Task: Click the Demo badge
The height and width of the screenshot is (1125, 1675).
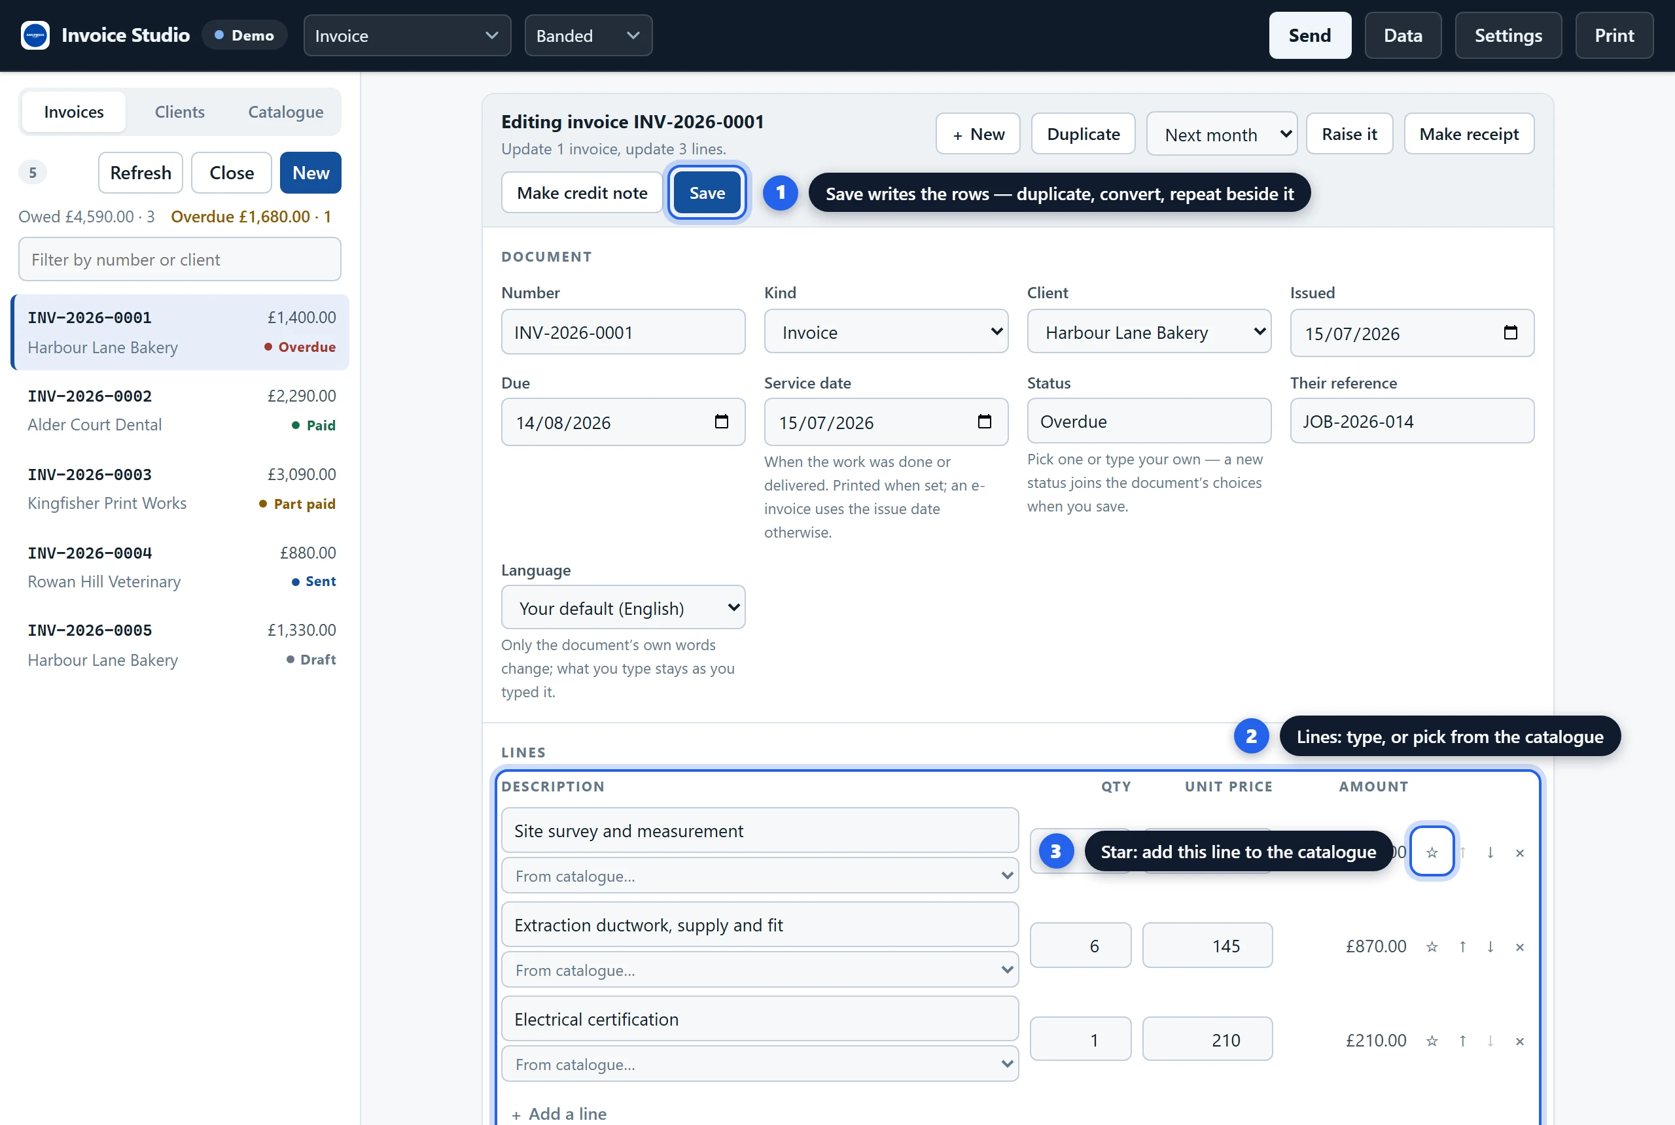Action: click(244, 35)
